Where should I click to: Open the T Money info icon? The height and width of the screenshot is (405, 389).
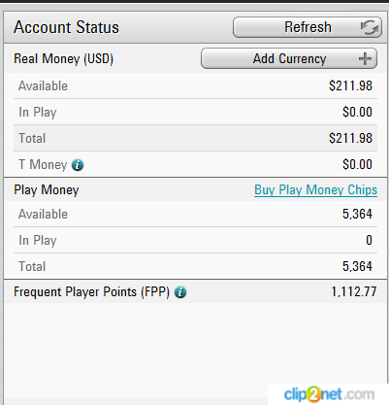[78, 165]
